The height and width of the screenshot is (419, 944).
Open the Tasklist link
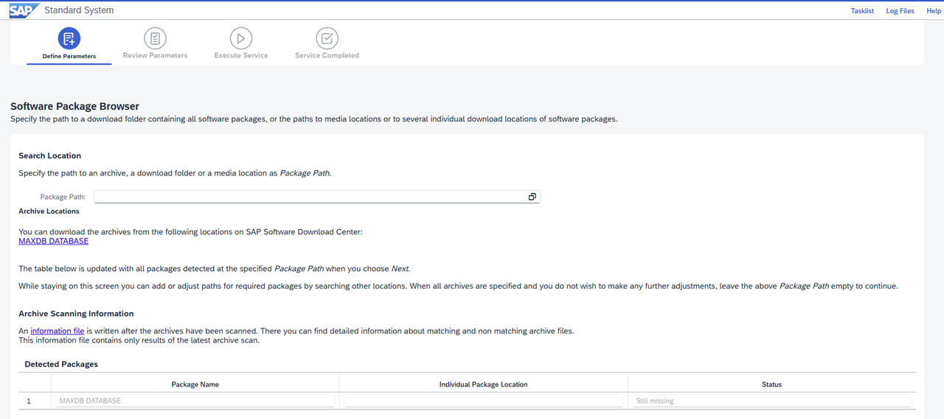[862, 11]
